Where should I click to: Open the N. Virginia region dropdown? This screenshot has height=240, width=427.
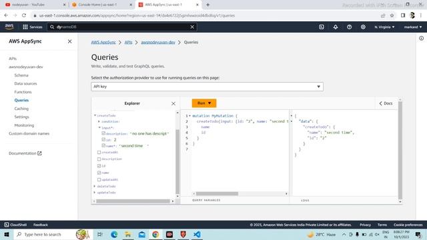[384, 27]
